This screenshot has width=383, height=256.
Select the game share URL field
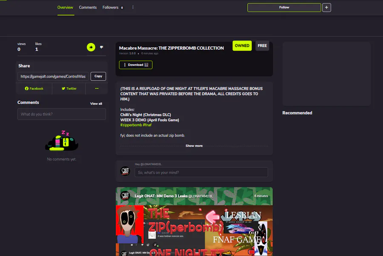tap(53, 77)
